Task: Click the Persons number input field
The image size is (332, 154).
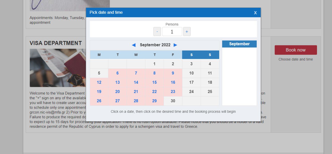Action: click(172, 32)
